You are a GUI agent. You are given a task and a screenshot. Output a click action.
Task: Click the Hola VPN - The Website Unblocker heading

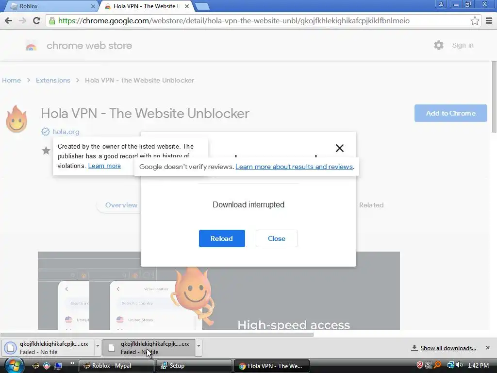click(x=145, y=113)
